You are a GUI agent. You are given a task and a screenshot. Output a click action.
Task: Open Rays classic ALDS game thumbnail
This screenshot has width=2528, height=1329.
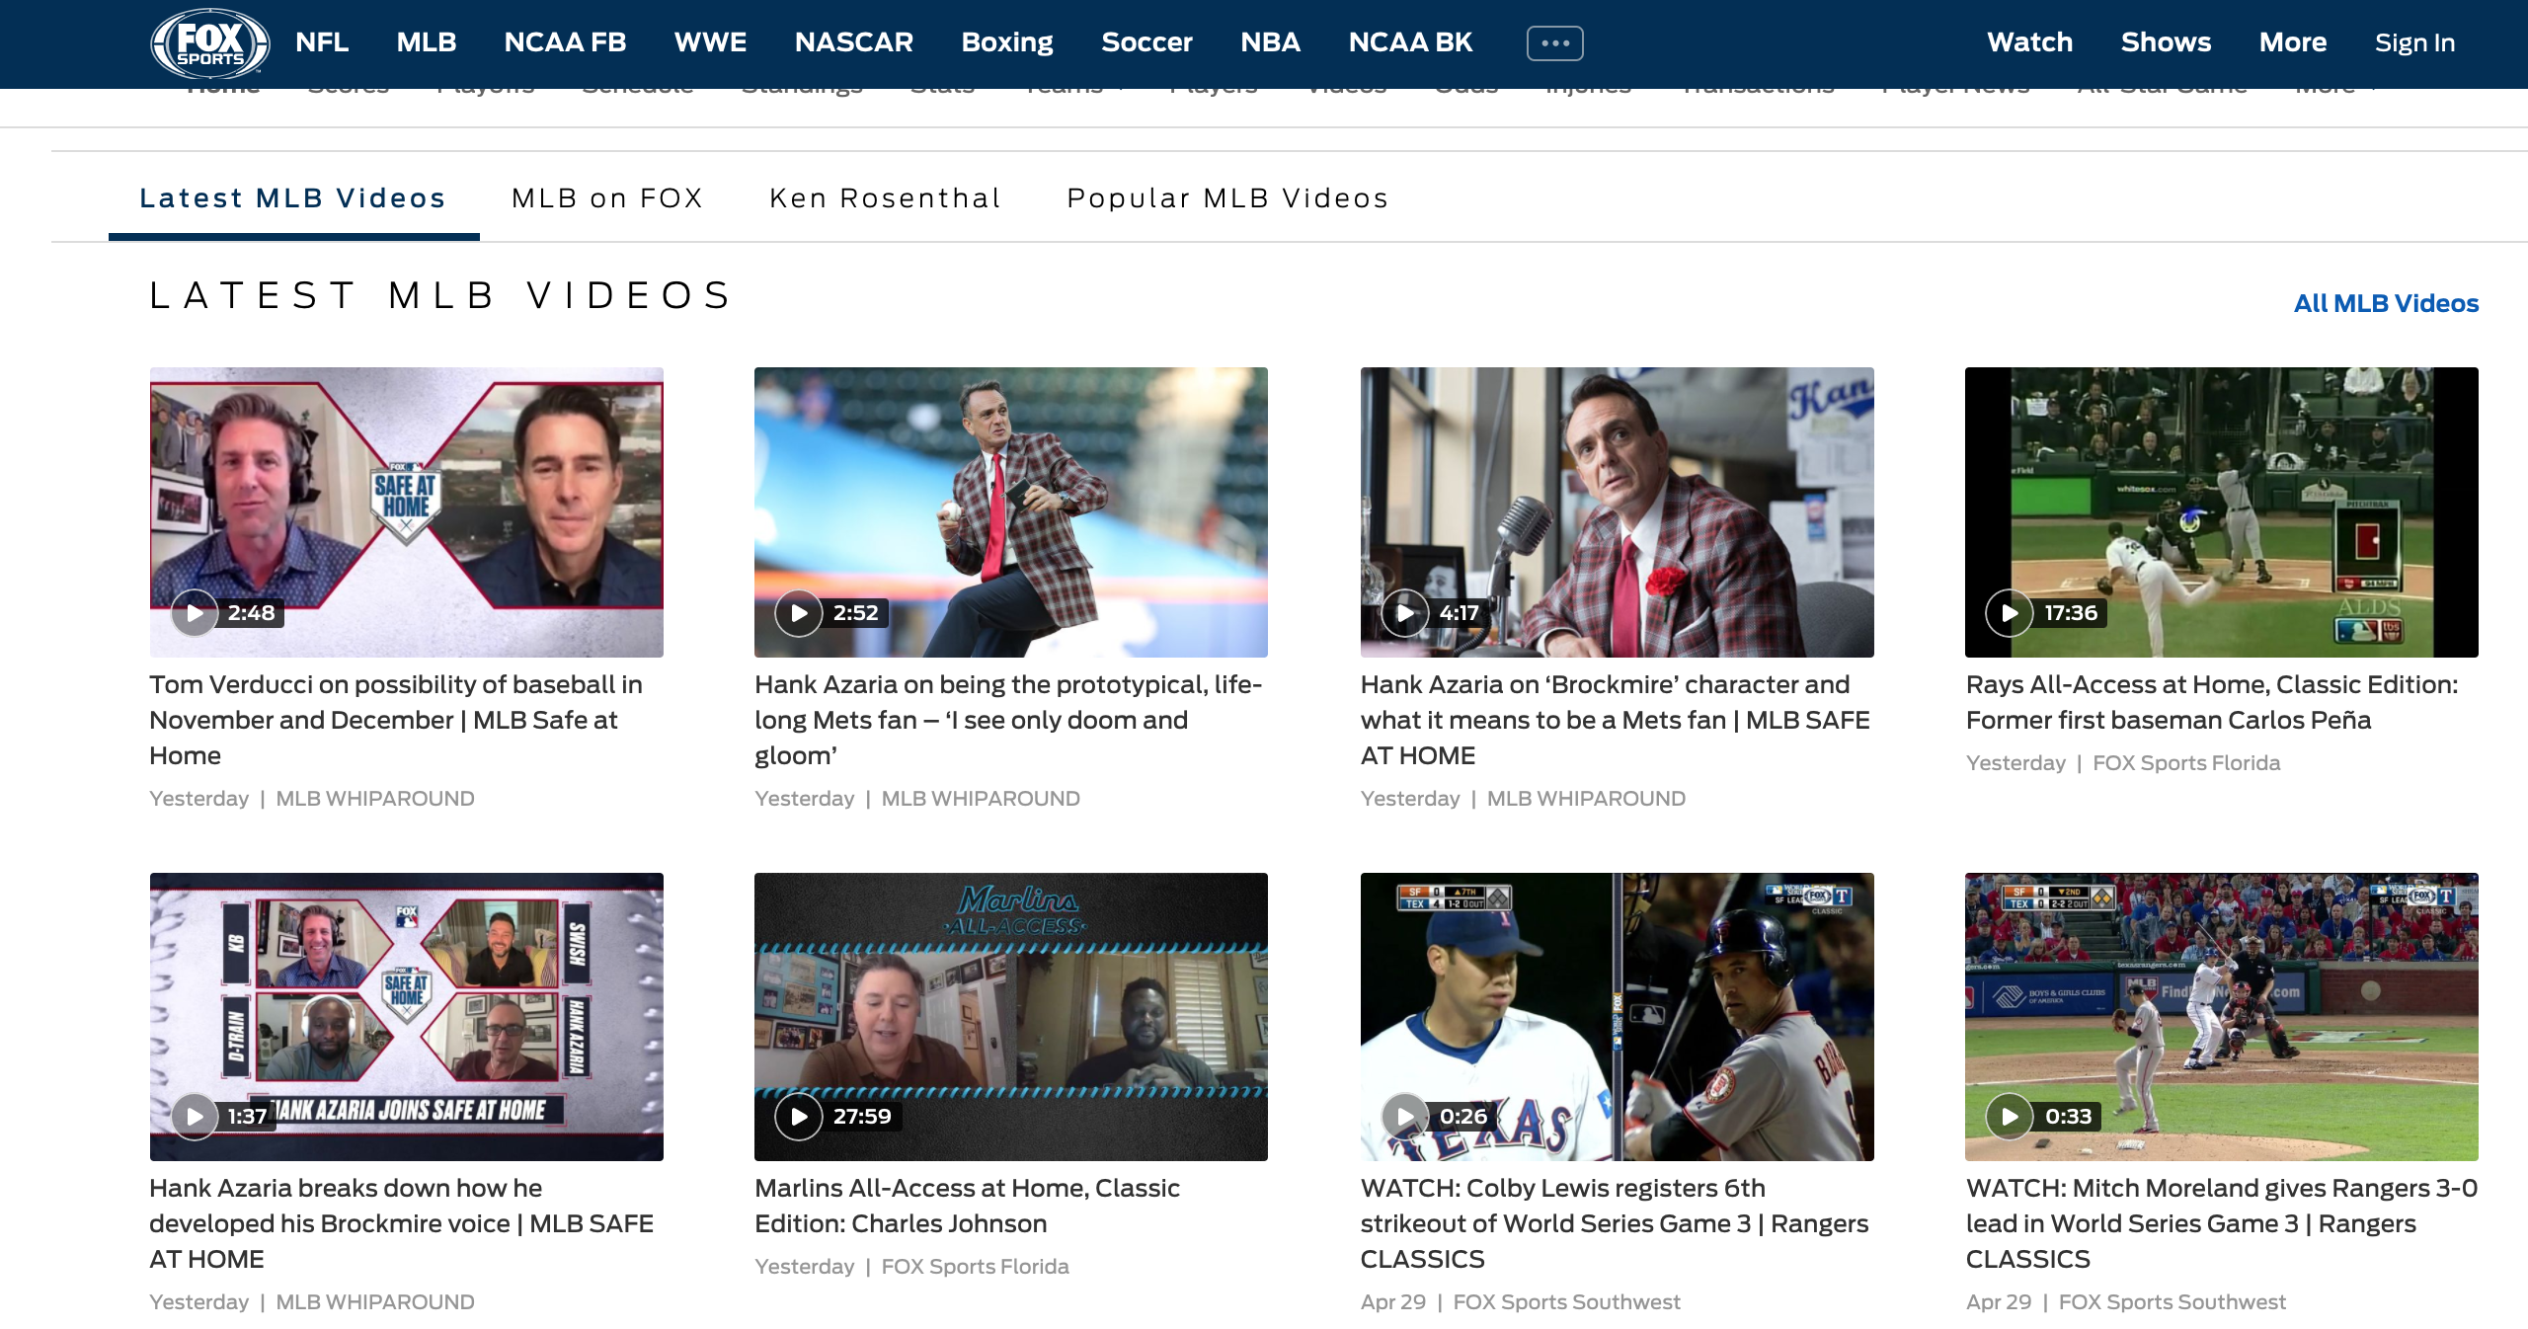click(x=2222, y=512)
